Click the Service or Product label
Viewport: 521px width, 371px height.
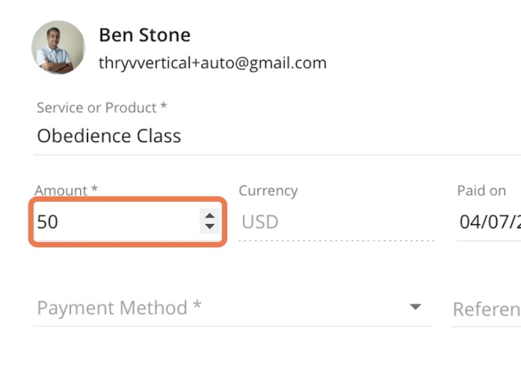102,108
